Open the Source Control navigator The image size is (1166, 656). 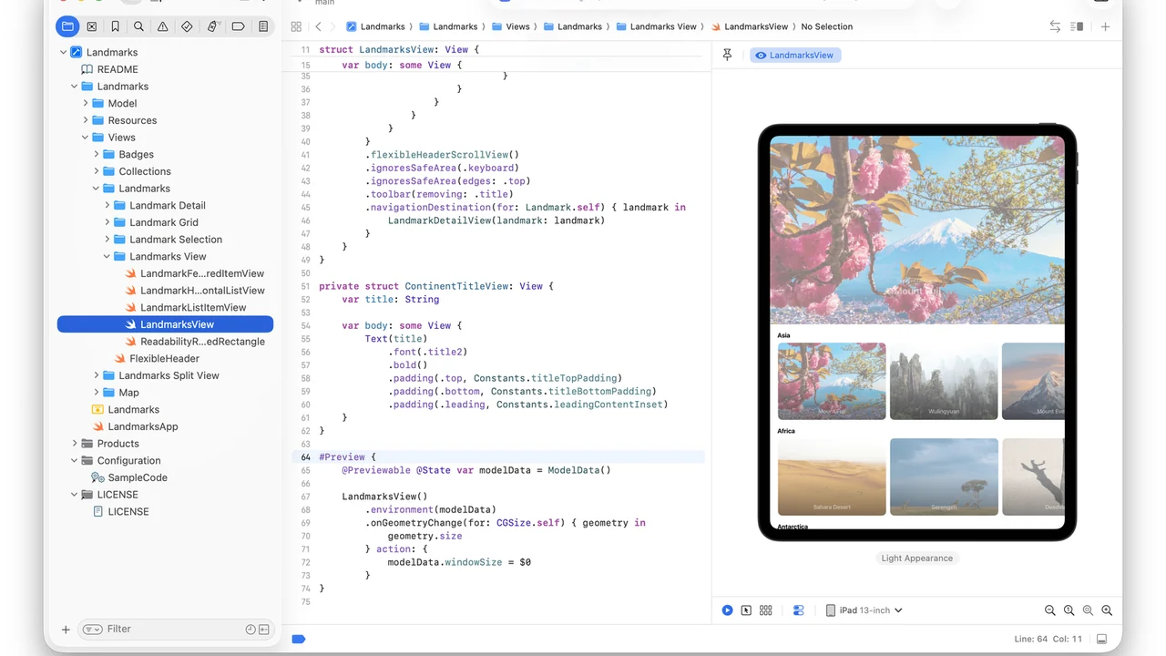(91, 26)
